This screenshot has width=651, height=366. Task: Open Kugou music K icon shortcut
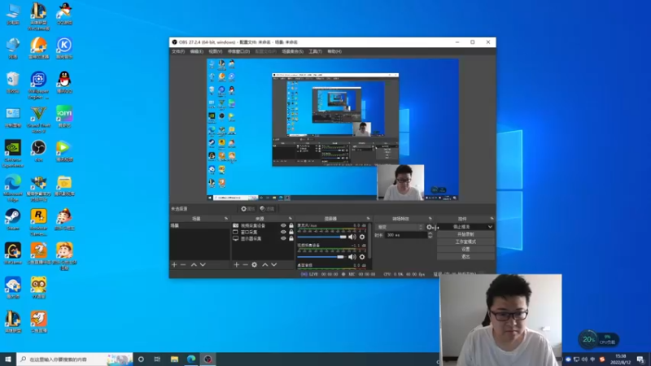(x=64, y=48)
